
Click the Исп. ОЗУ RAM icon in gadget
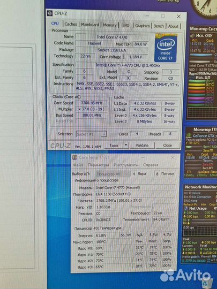click(192, 35)
